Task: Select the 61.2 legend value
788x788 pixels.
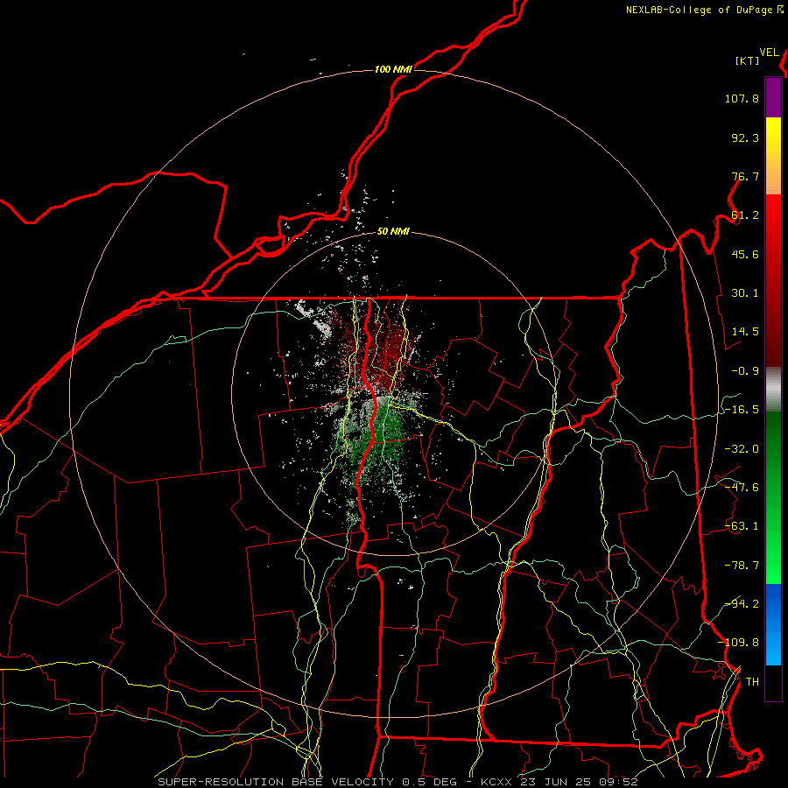Action: click(x=745, y=215)
